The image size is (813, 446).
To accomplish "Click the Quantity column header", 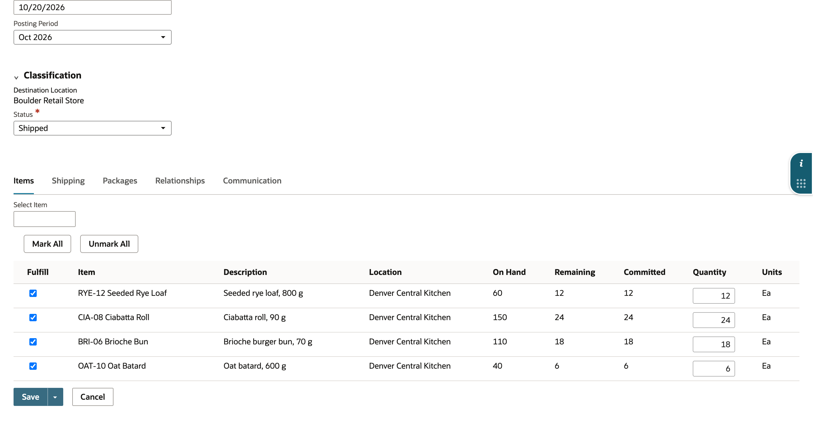I will pos(709,272).
